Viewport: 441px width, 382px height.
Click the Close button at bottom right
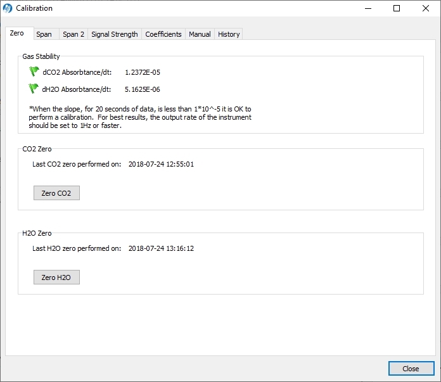pos(411,368)
